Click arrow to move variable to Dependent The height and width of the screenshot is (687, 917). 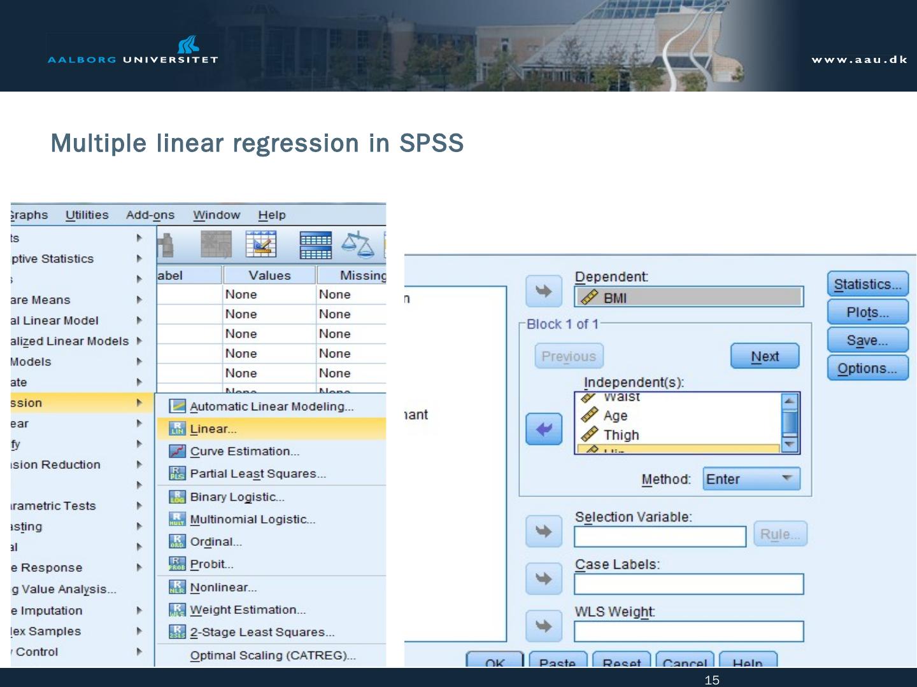click(x=544, y=291)
